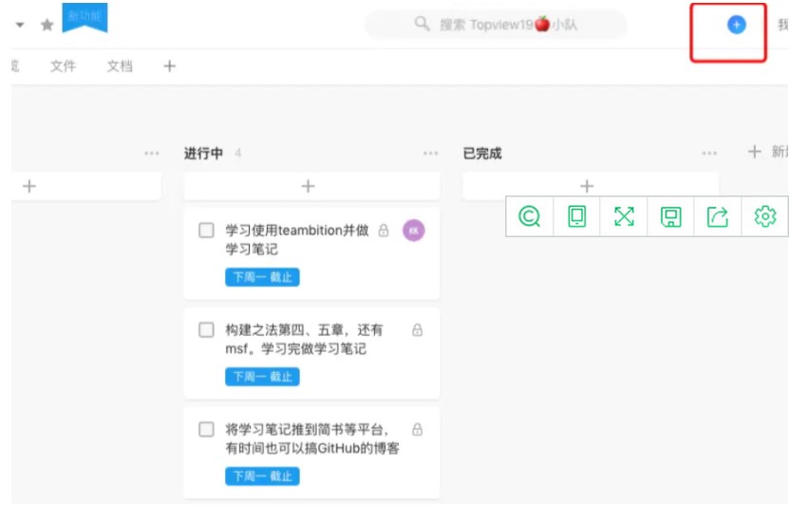This screenshot has width=809, height=521.
Task: Click the blue 新功能 ribbon badge
Action: pyautogui.click(x=85, y=17)
